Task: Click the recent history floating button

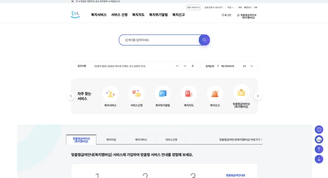Action: [x=319, y=130]
